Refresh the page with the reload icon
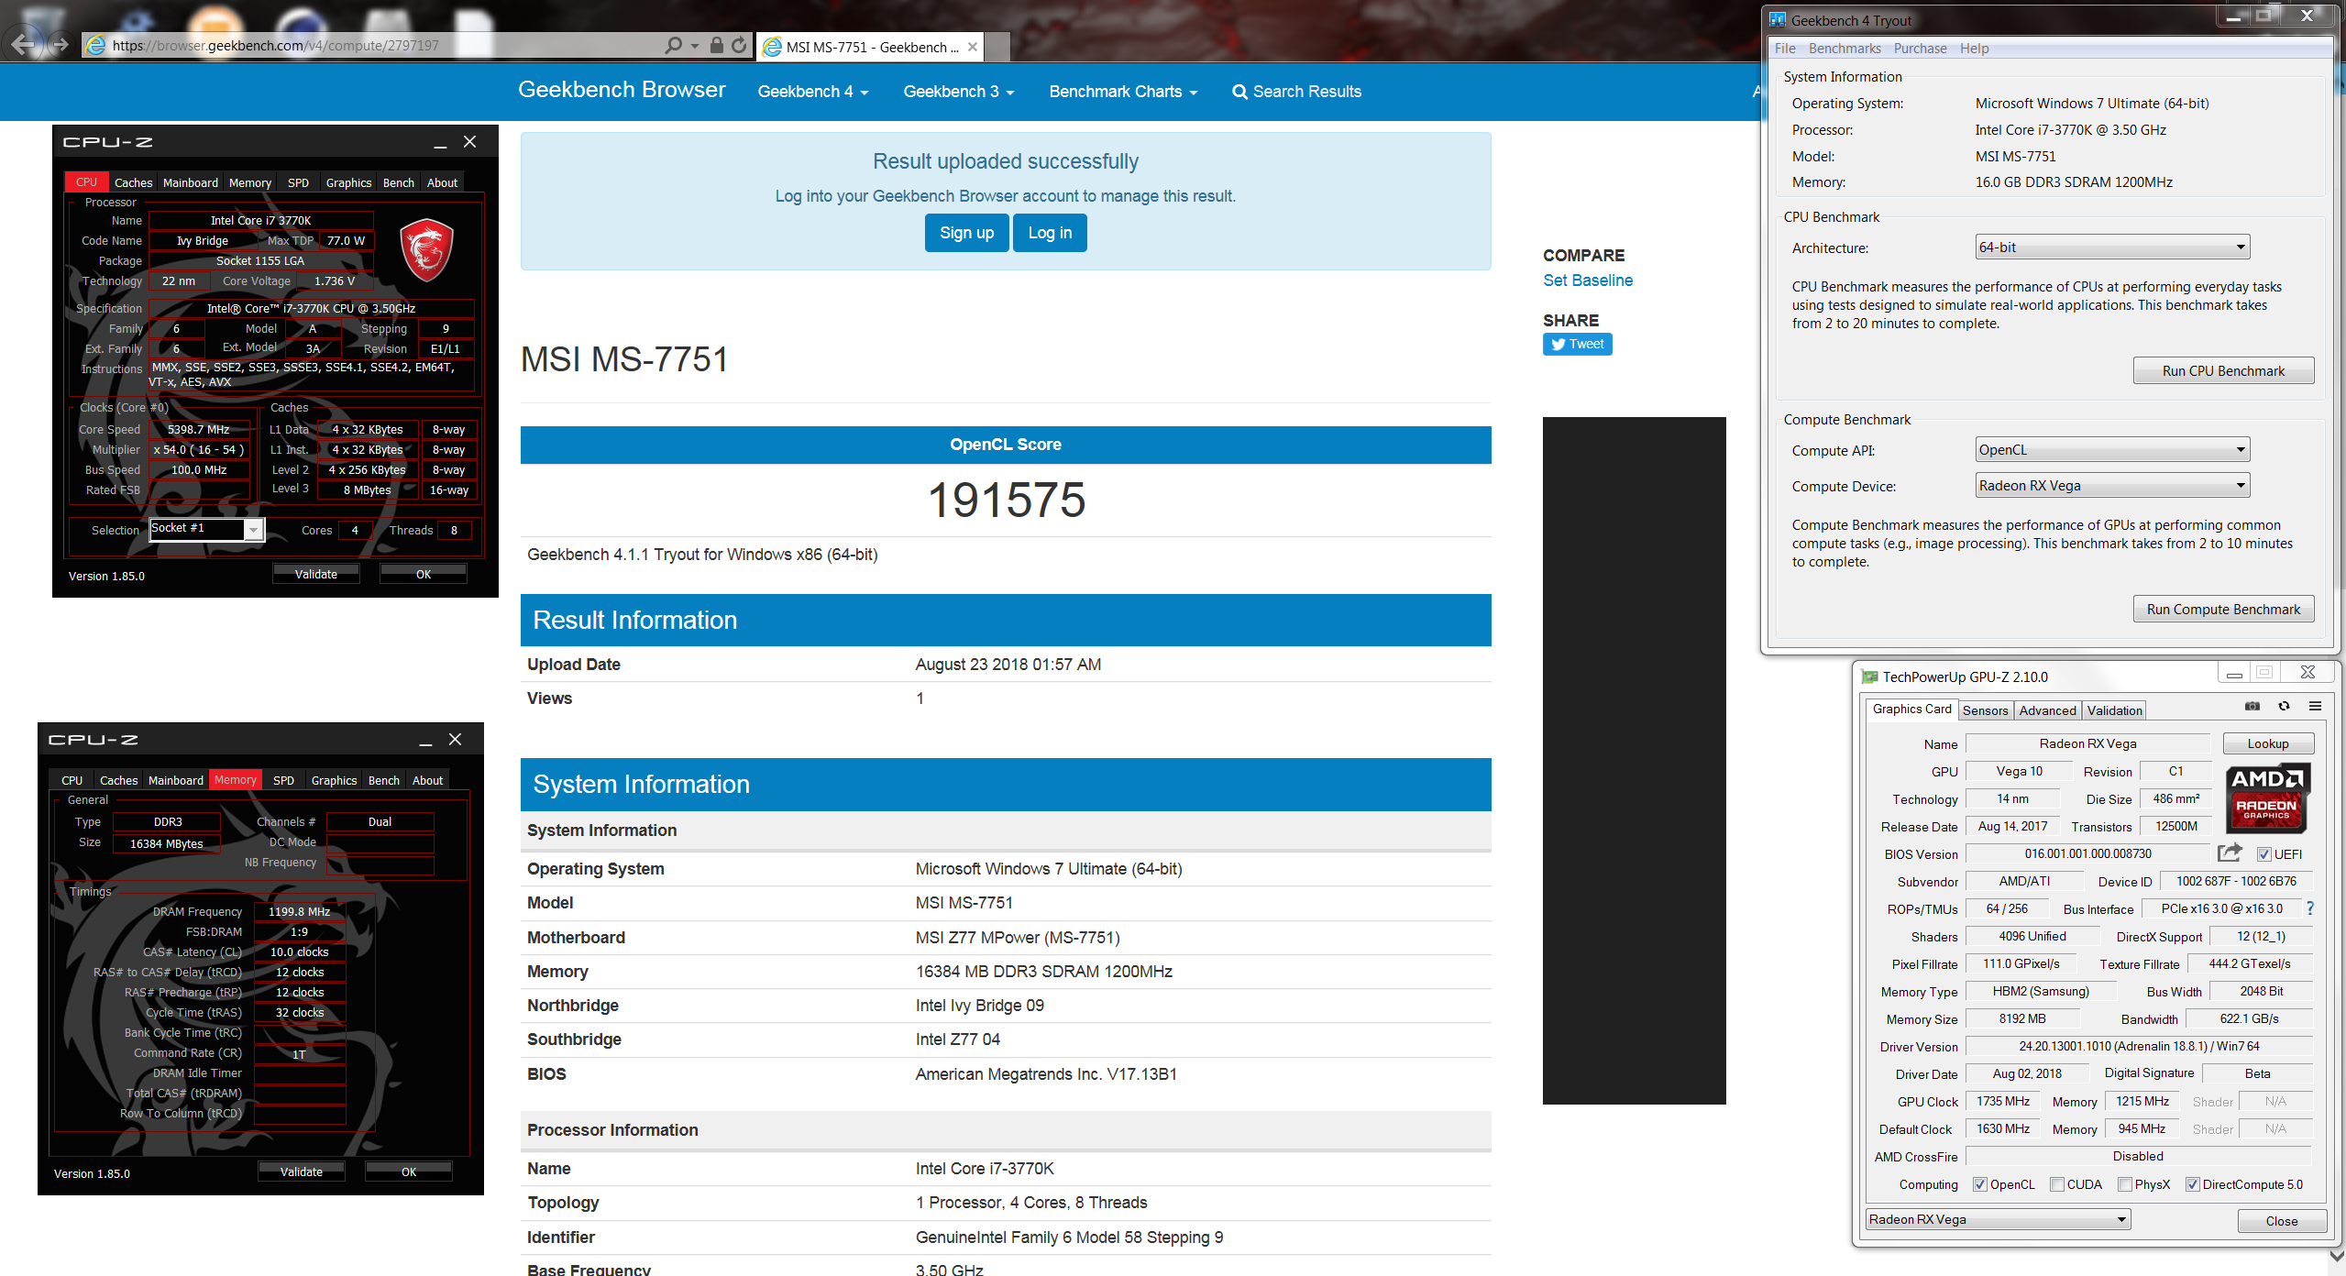This screenshot has width=2346, height=1276. [739, 45]
